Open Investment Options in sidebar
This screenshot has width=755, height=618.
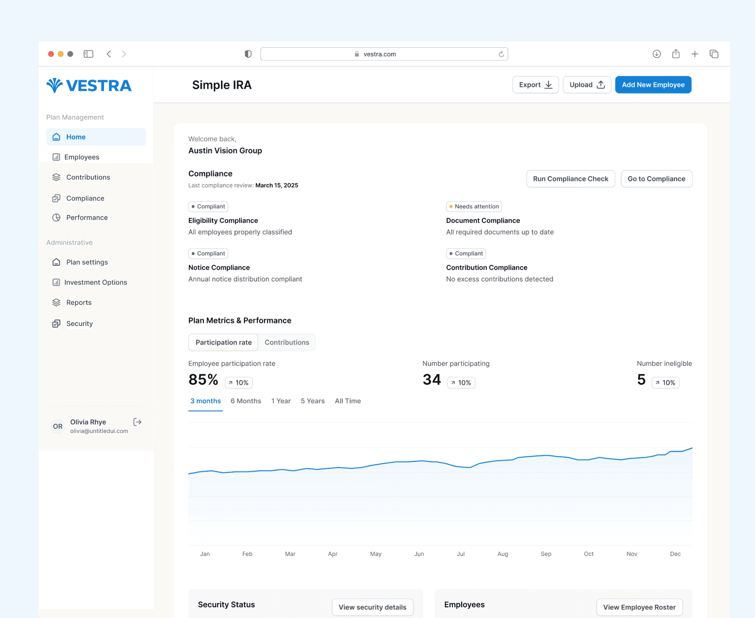tap(96, 282)
